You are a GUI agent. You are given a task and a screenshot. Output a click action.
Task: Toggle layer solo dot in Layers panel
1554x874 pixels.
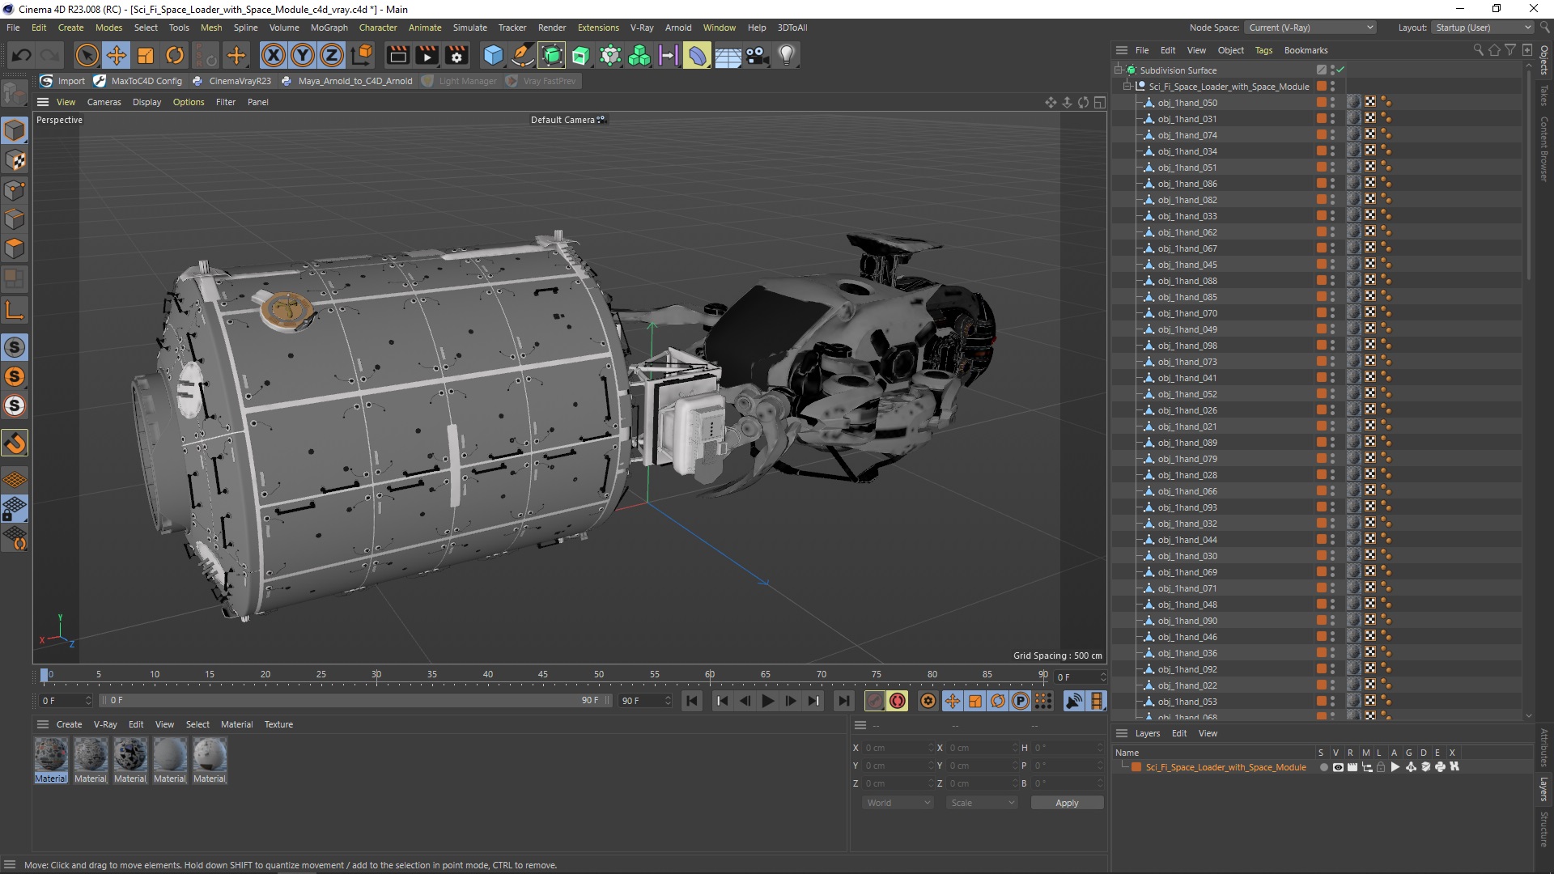pos(1323,767)
